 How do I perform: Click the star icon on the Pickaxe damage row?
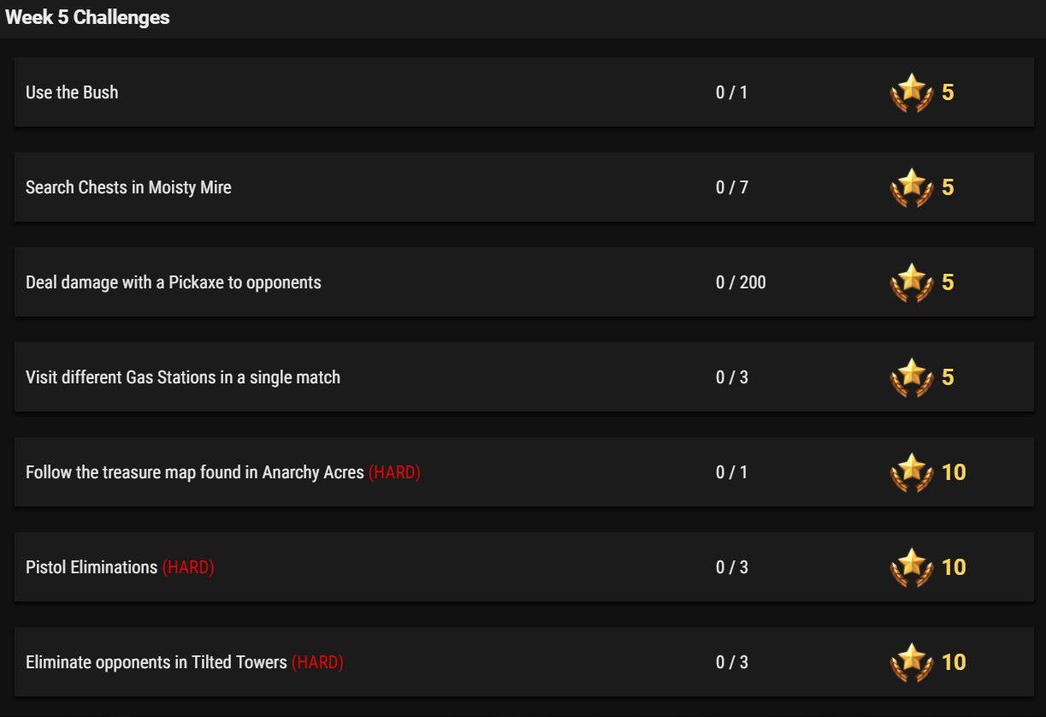pos(912,282)
